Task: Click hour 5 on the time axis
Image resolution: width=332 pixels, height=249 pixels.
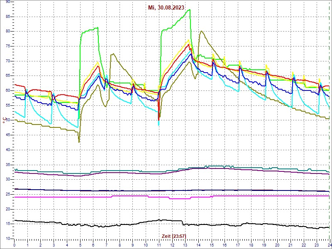Action: [80, 244]
